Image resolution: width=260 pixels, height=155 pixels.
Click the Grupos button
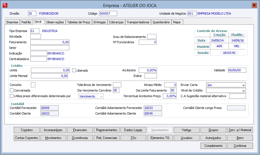tap(213, 130)
